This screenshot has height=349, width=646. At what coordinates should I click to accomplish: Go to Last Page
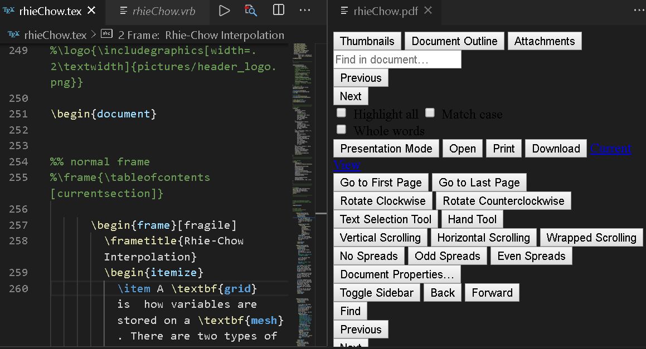(x=479, y=183)
